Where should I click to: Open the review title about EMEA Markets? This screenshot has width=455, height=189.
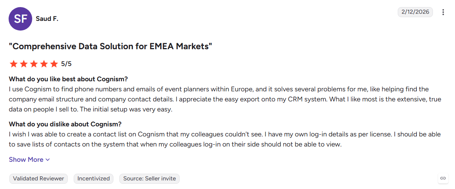pyautogui.click(x=111, y=47)
